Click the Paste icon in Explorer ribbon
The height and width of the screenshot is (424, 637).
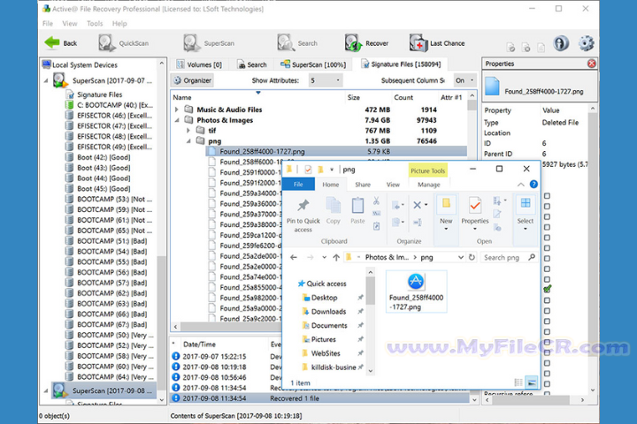(x=357, y=206)
